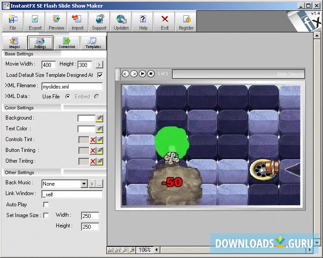323x258 pixels.
Task: Check for Updates via globe icon
Action: (121, 22)
